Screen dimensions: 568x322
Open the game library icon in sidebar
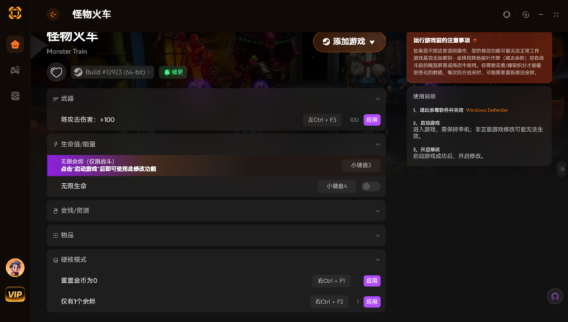click(x=15, y=70)
